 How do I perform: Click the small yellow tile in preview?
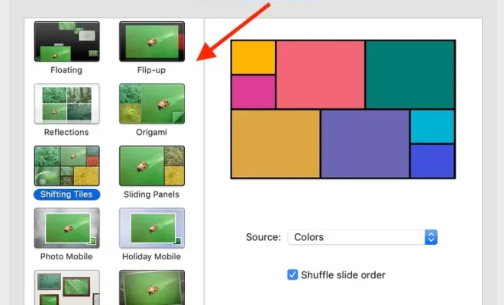(x=254, y=57)
